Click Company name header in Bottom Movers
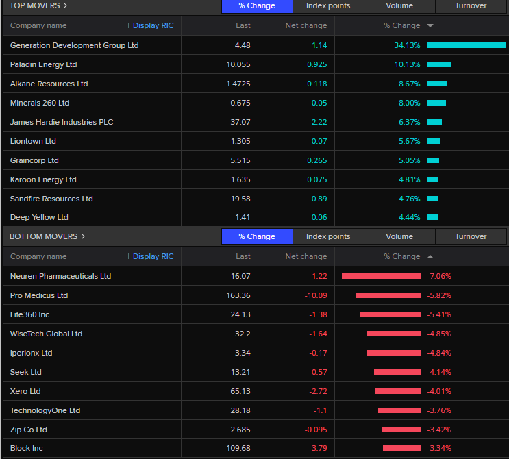This screenshot has width=509, height=459. (38, 256)
